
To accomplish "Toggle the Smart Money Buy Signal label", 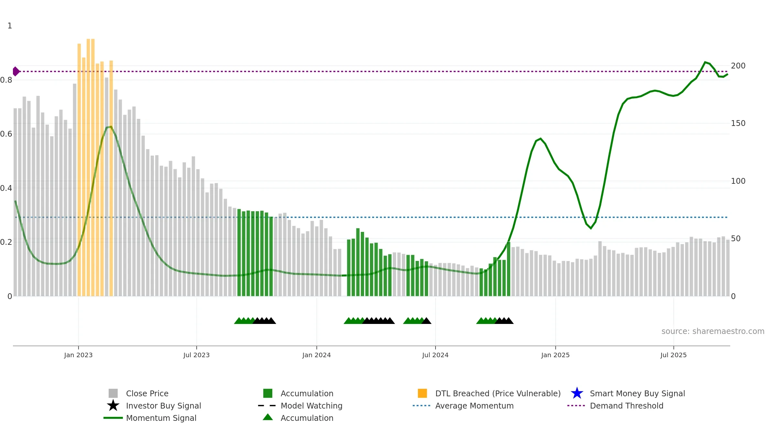I will [x=637, y=393].
